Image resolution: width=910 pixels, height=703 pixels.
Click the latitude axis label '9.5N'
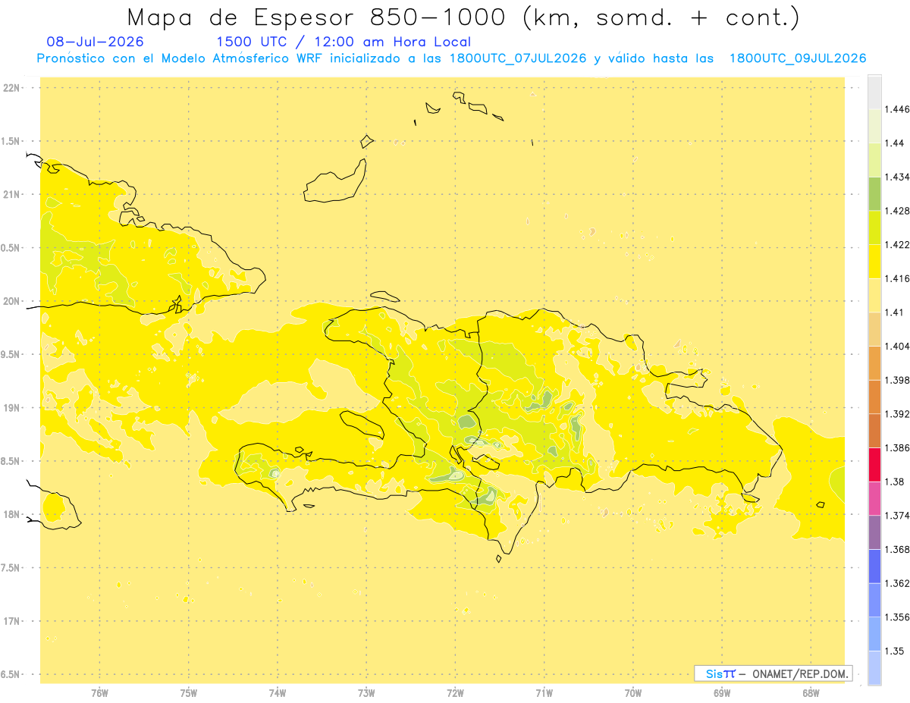click(x=11, y=355)
